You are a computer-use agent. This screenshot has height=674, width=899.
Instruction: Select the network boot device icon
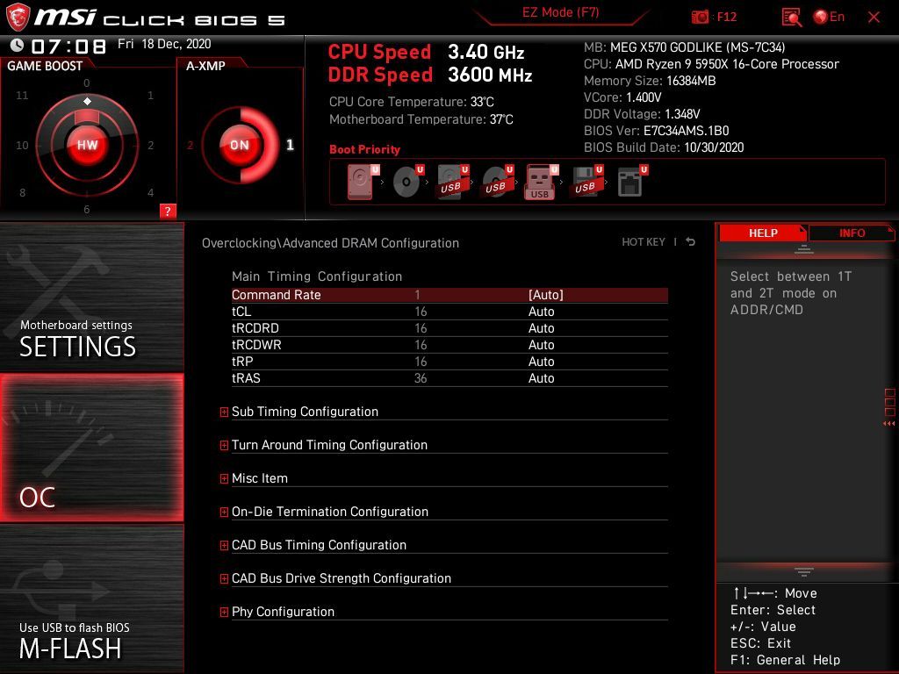pos(632,182)
